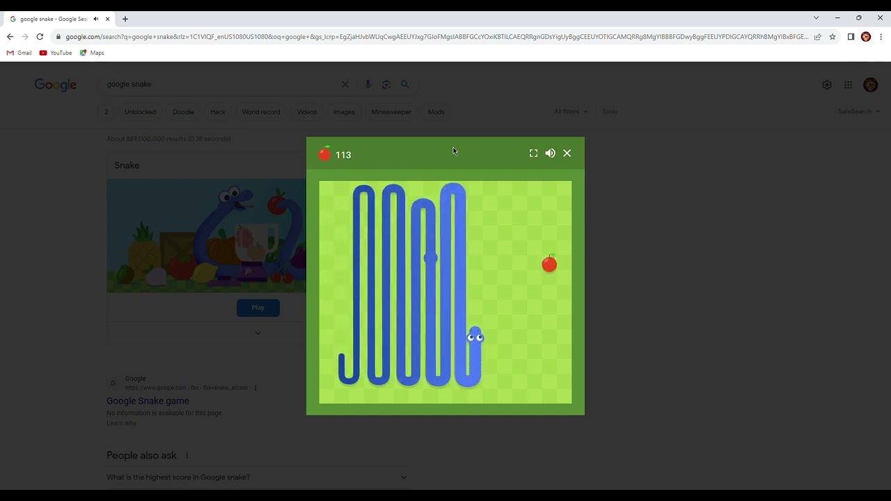Click Play button under Snake card

tap(258, 308)
